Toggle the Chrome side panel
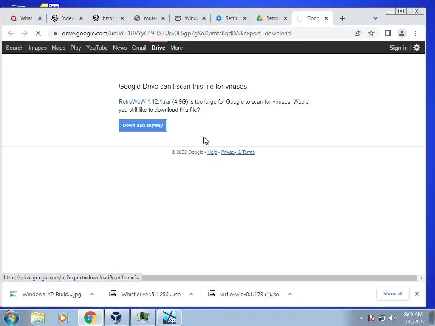Screen dimensions: 435x326 click(388, 33)
